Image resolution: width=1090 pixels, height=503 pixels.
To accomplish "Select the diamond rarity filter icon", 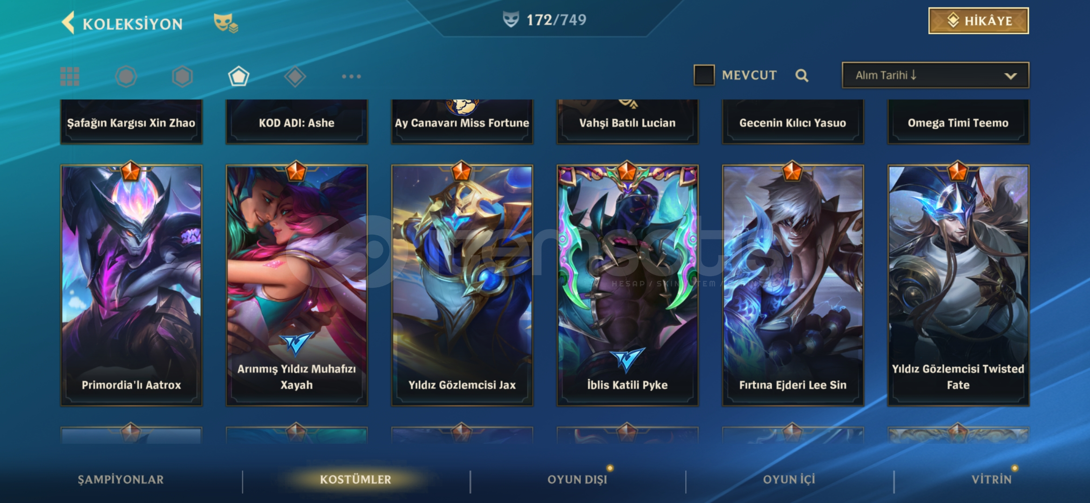I will [x=295, y=76].
